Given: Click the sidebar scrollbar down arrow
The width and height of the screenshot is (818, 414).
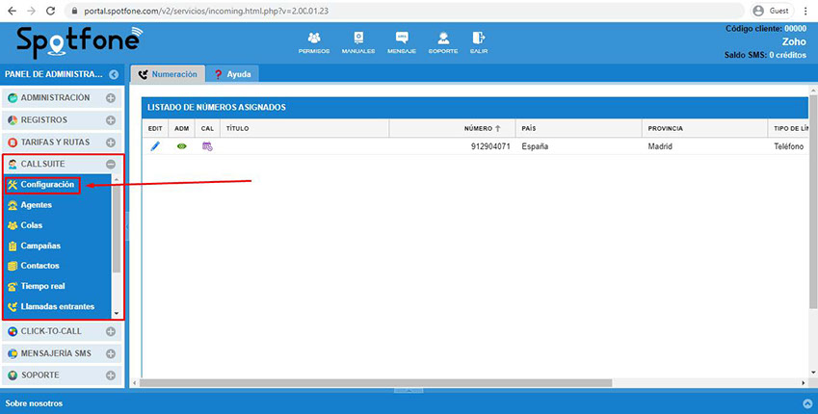Looking at the screenshot, I should tap(118, 313).
